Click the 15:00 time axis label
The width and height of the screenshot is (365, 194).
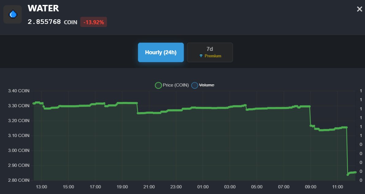[68, 187]
